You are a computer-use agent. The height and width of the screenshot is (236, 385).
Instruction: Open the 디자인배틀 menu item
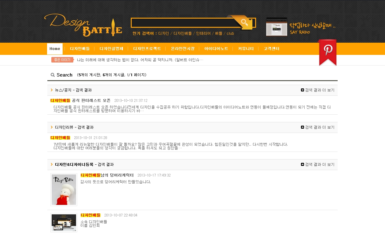(x=80, y=49)
